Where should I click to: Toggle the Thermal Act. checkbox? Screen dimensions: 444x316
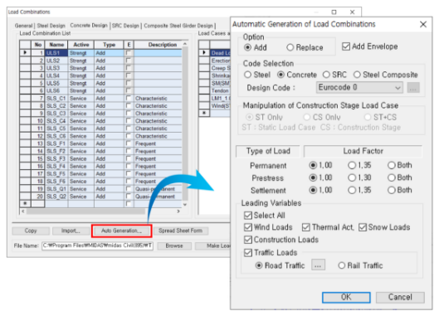(305, 227)
